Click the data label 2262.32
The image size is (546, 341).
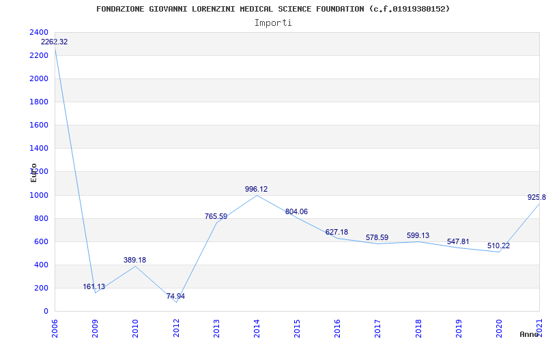click(55, 42)
